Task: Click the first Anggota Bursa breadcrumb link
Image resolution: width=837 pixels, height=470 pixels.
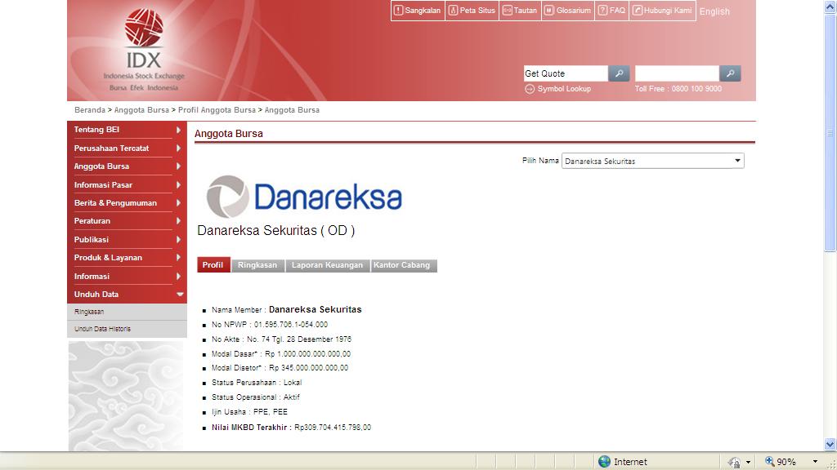Action: pos(141,110)
